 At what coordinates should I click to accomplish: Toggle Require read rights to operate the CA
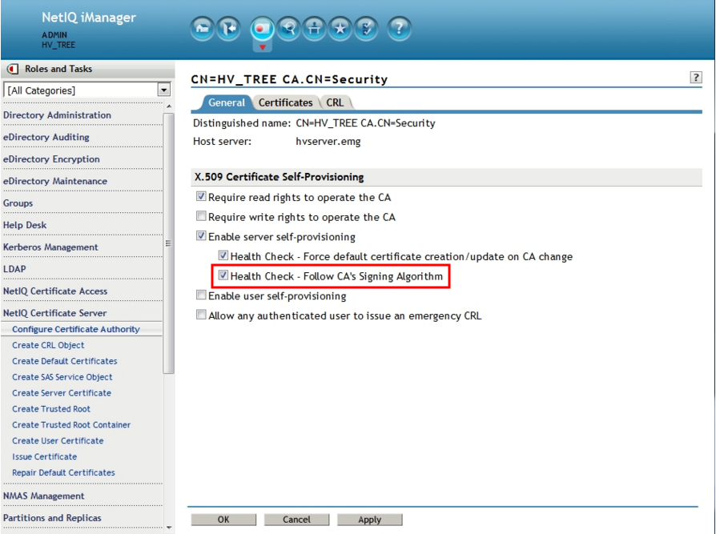coord(201,197)
